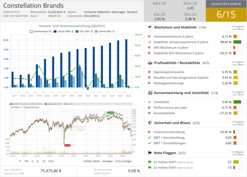Click the chart icon beside Kursentwicklung und Volatilität
This screenshot has width=247, height=177.
click(x=150, y=93)
